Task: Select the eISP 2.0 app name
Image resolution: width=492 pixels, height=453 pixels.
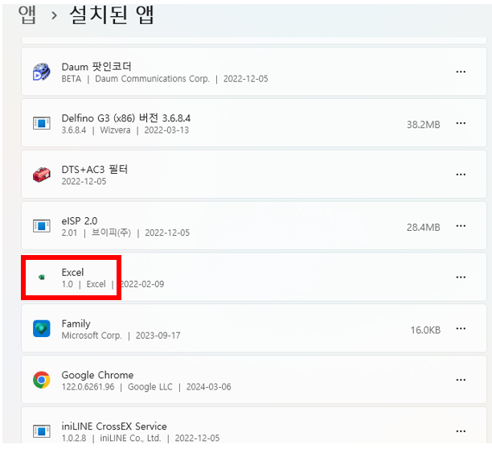Action: (80, 220)
